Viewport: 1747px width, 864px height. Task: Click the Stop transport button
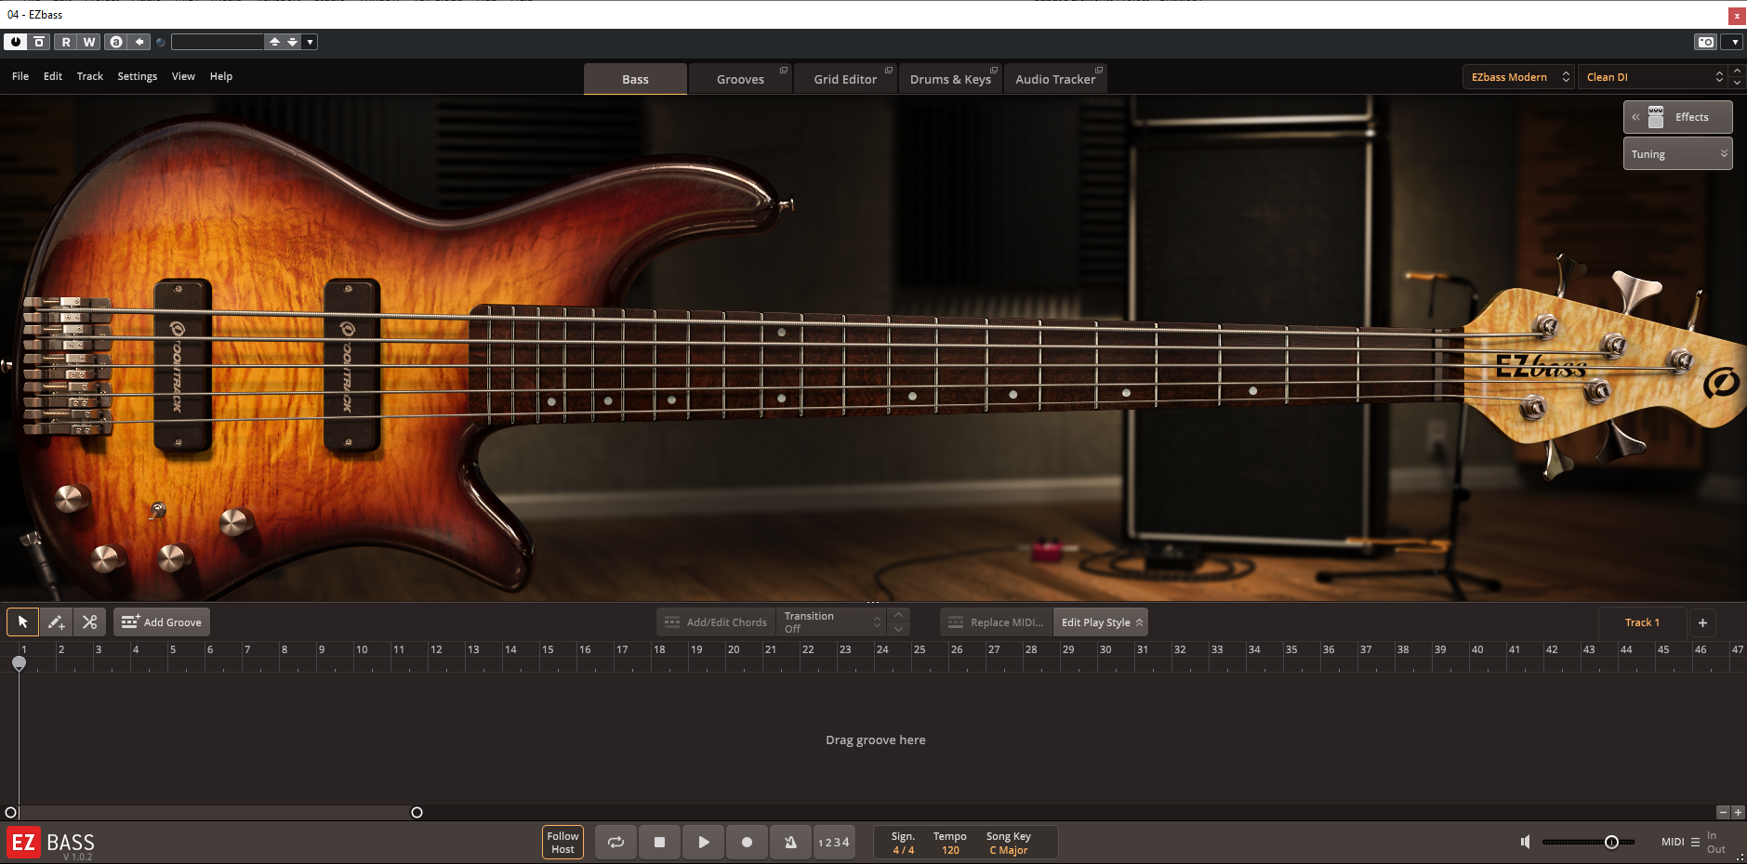point(659,843)
